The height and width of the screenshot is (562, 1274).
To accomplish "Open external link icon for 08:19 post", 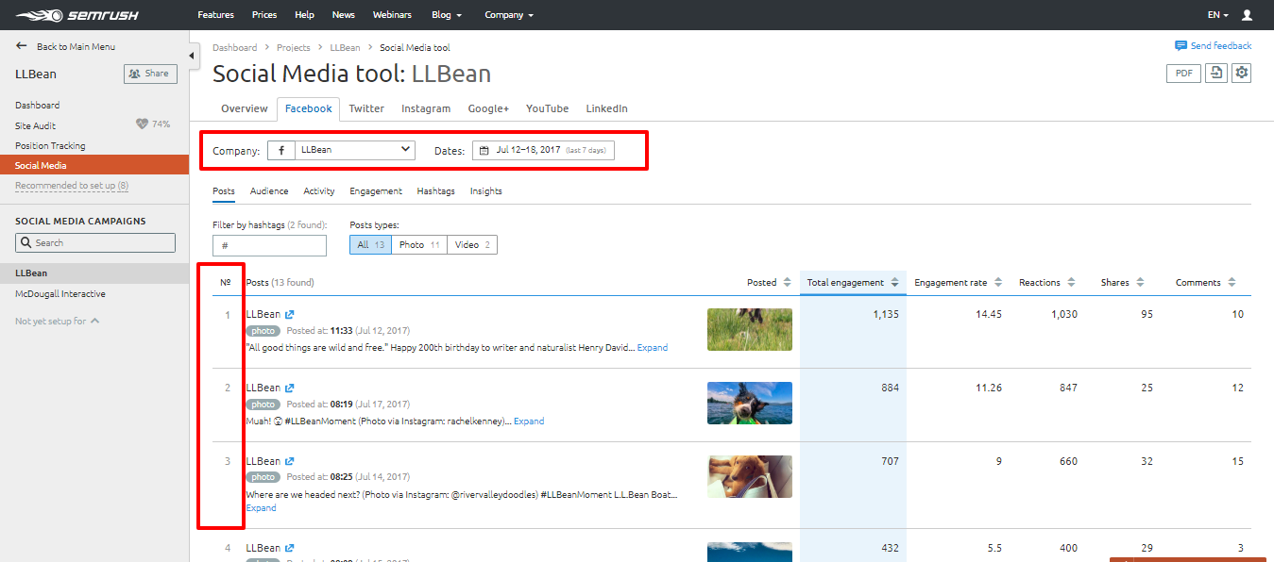I will click(x=290, y=388).
